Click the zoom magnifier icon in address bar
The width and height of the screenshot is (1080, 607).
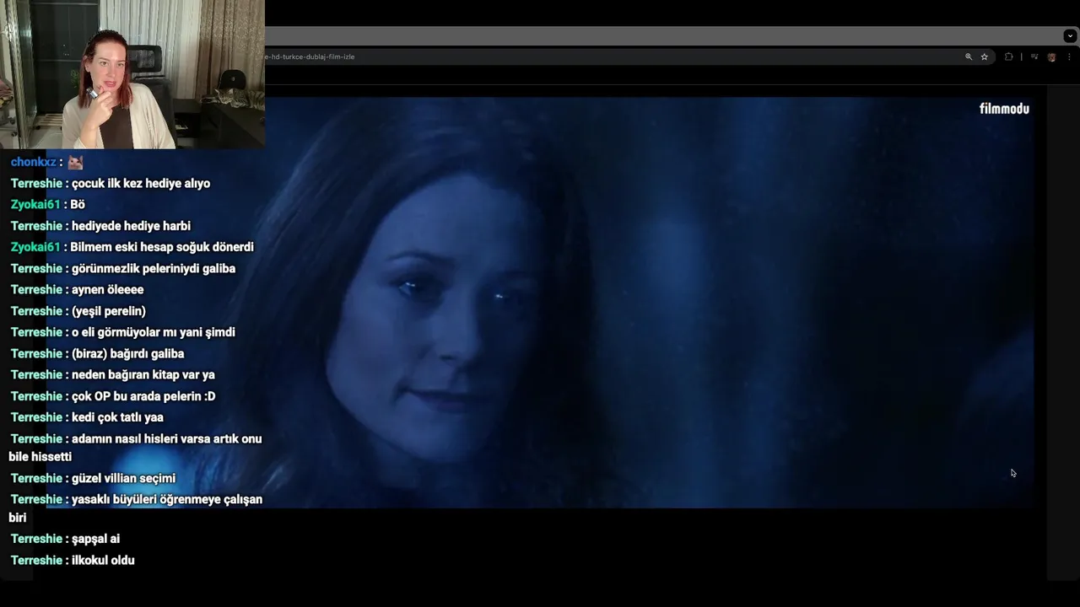coord(969,56)
